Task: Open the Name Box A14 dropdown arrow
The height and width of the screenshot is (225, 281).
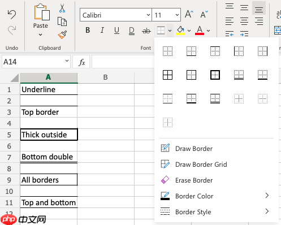Action: click(x=67, y=61)
